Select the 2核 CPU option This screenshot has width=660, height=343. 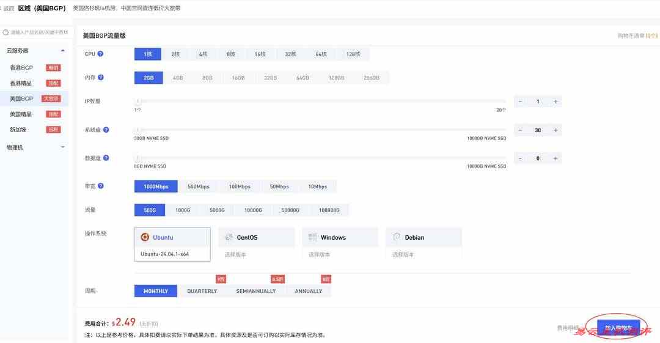coord(175,54)
